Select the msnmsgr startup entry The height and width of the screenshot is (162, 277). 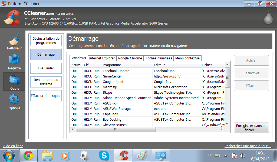tap(147, 87)
